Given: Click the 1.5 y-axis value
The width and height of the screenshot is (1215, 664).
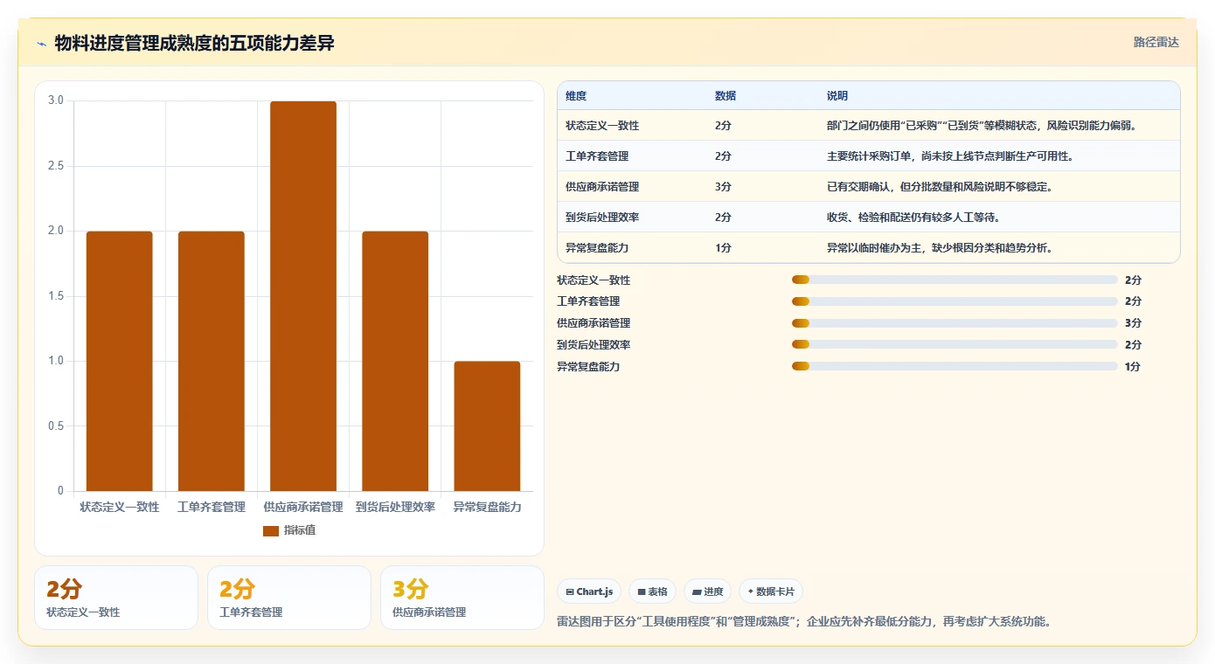Looking at the screenshot, I should coord(56,296).
